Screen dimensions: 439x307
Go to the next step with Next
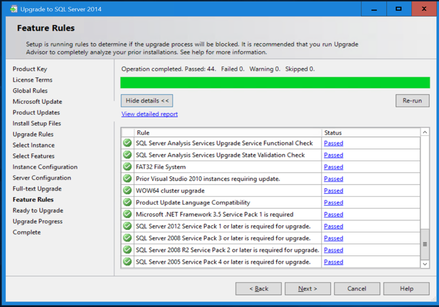click(x=308, y=289)
